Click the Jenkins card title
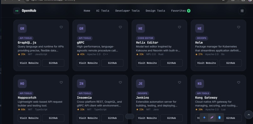This screenshot has width=253, height=124. click(143, 98)
